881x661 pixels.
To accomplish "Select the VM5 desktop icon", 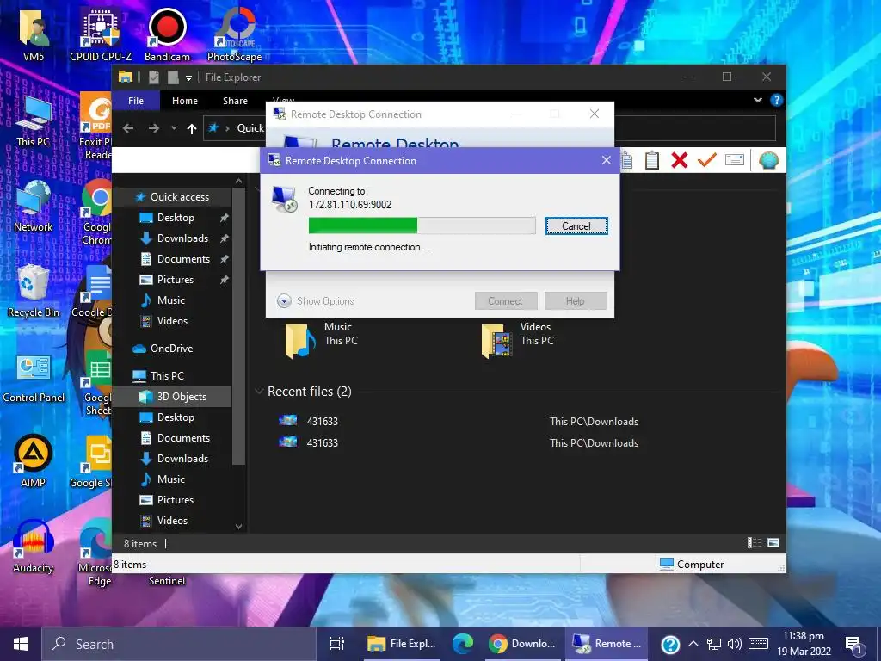I will tap(34, 35).
